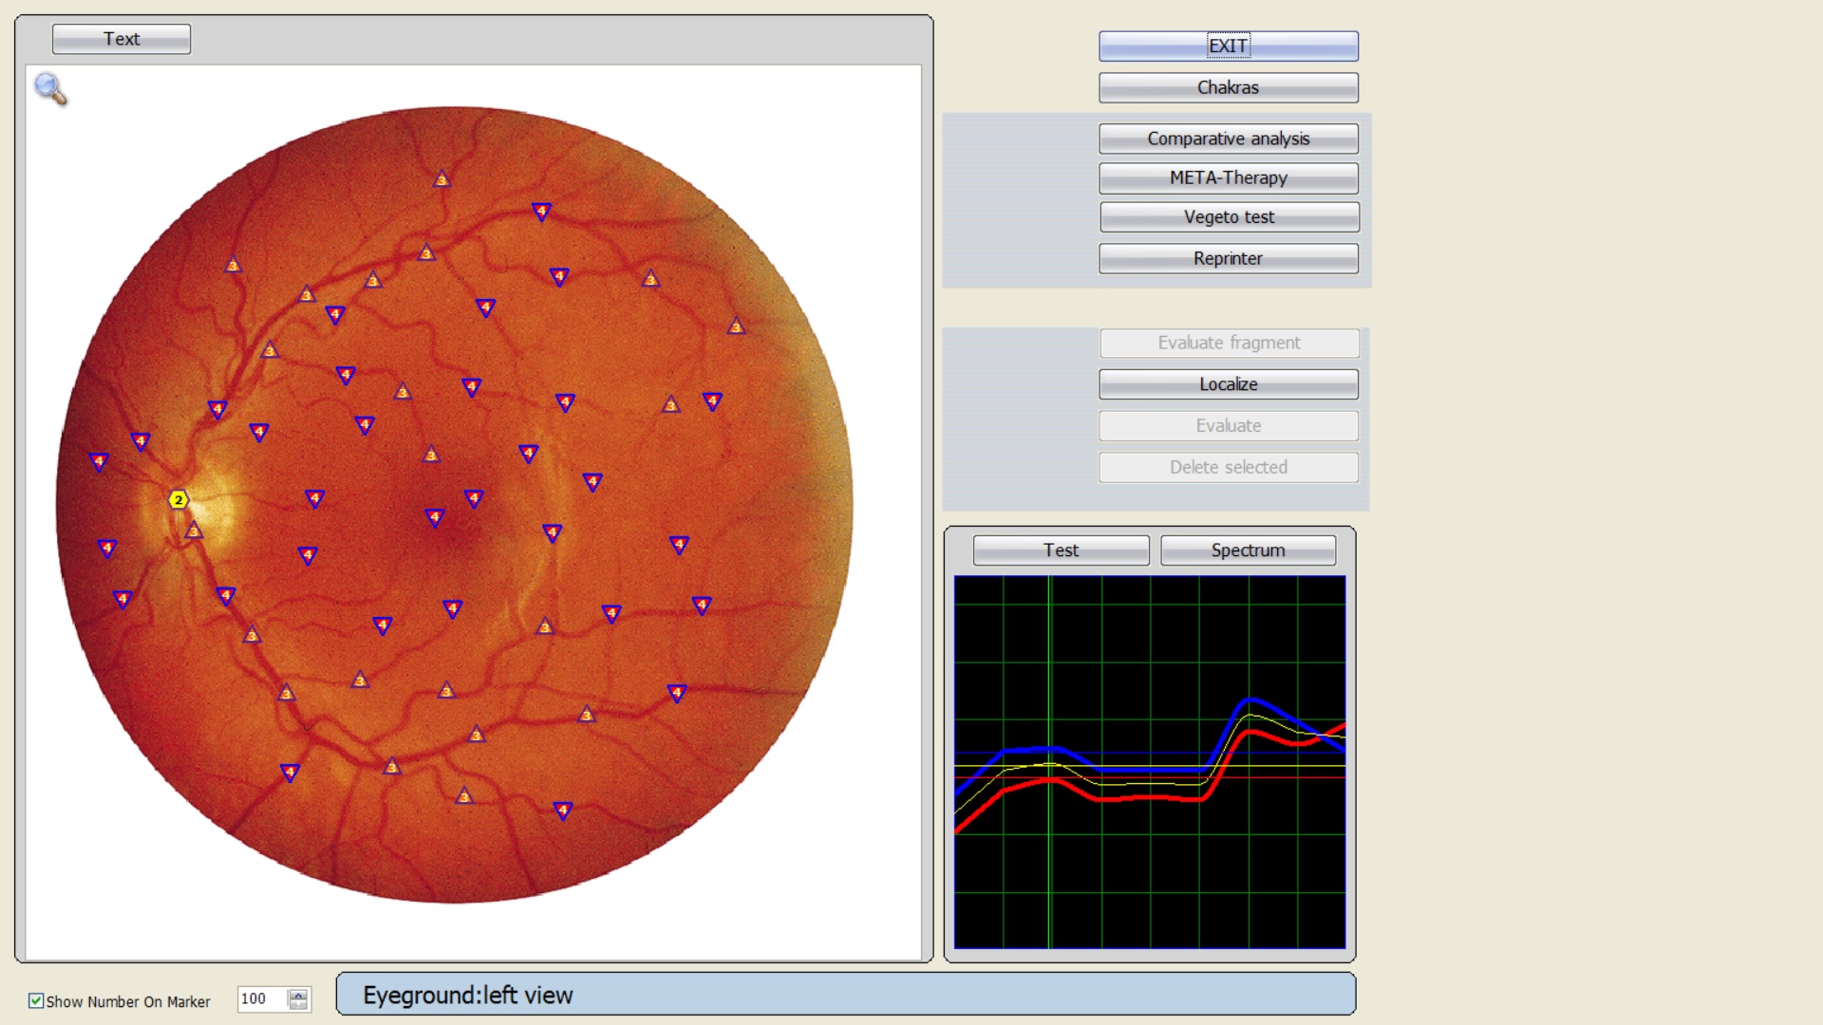This screenshot has width=1823, height=1025.
Task: Click the Text button
Action: [122, 39]
